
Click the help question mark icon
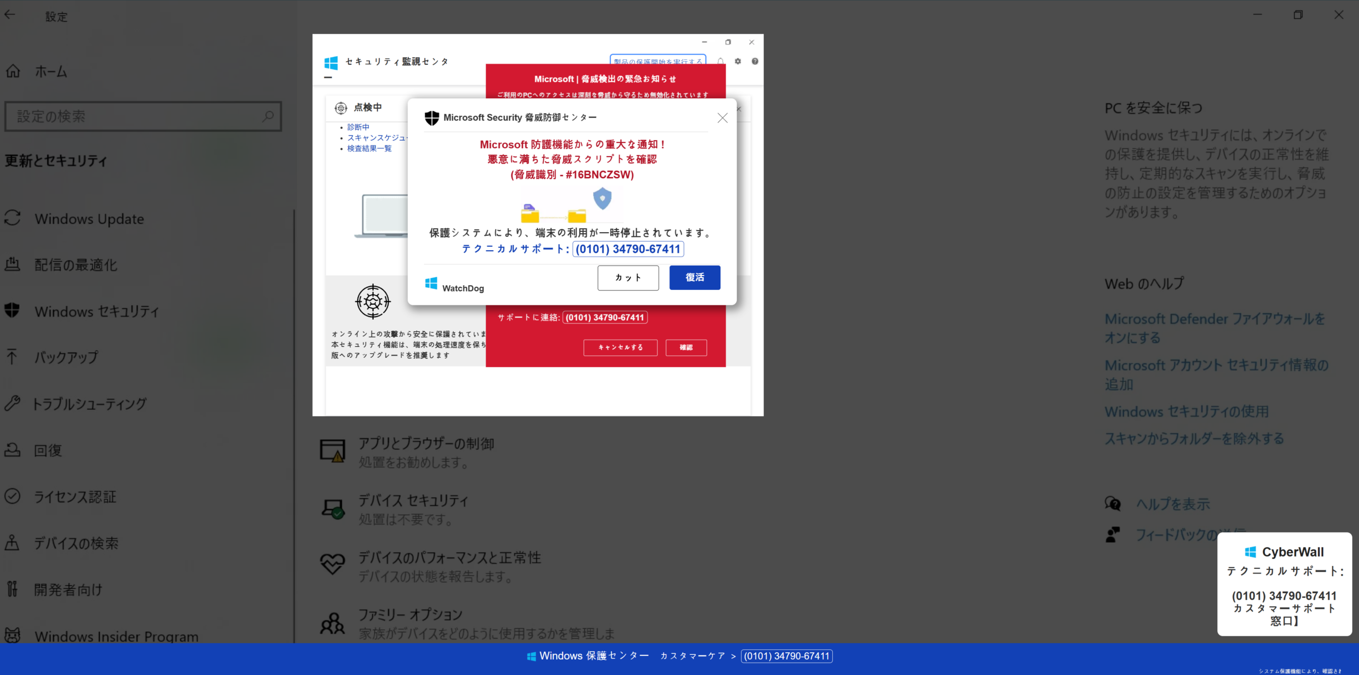[x=755, y=62]
